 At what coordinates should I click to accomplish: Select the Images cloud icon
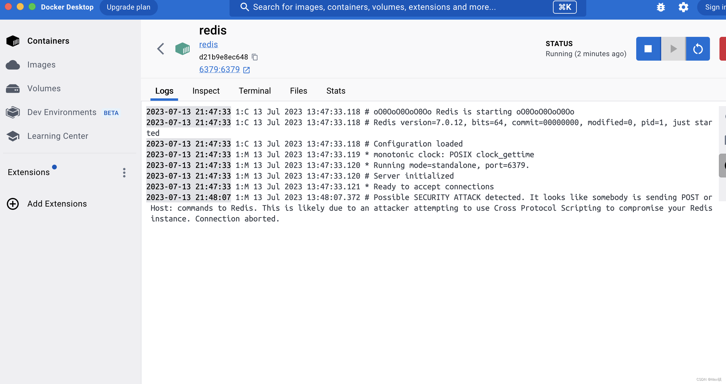coord(13,64)
